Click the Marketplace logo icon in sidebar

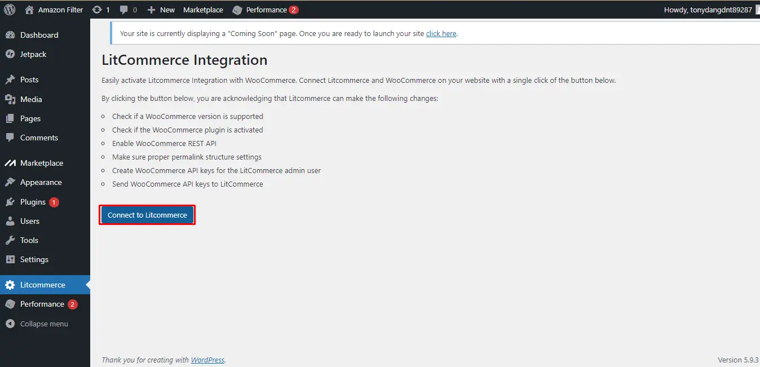[10, 163]
